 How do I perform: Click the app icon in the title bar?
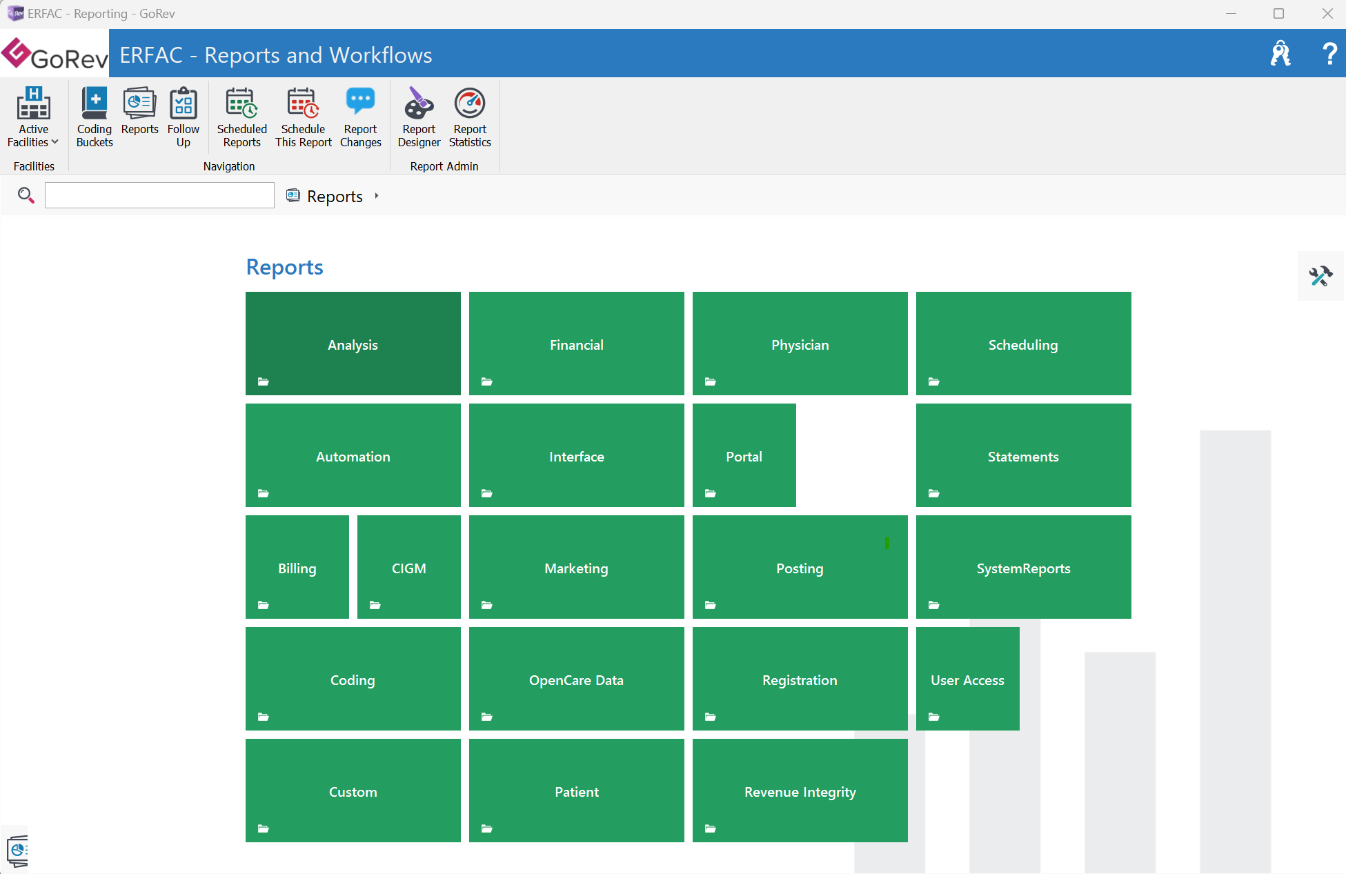click(x=15, y=13)
